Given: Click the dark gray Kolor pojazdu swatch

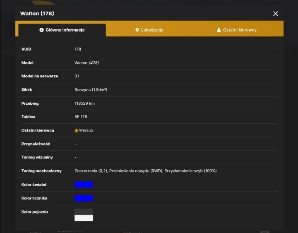Looking at the screenshot, I should click(x=84, y=212).
